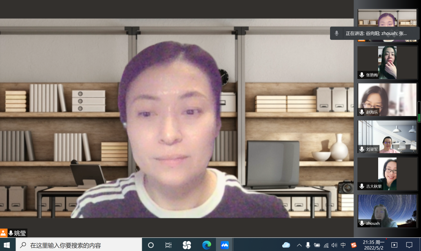Select the 张艳梅 participant video tile
Viewport: 421px width, 251px height.
(x=387, y=62)
